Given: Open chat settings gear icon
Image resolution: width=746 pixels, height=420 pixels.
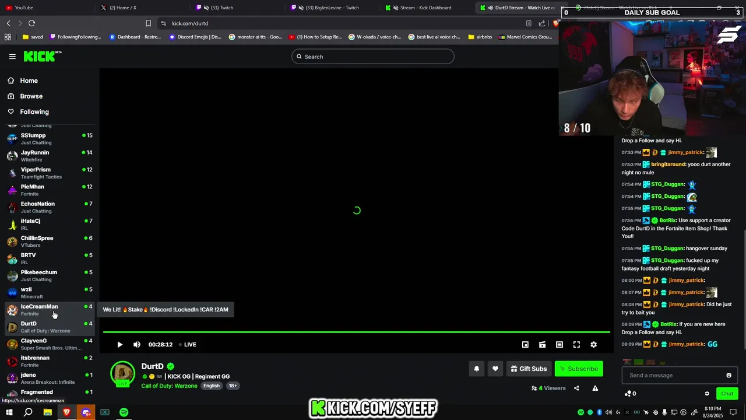Looking at the screenshot, I should [707, 394].
